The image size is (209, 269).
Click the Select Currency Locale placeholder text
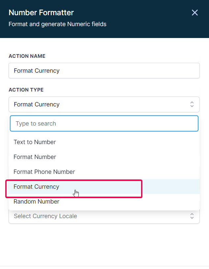pyautogui.click(x=45, y=216)
